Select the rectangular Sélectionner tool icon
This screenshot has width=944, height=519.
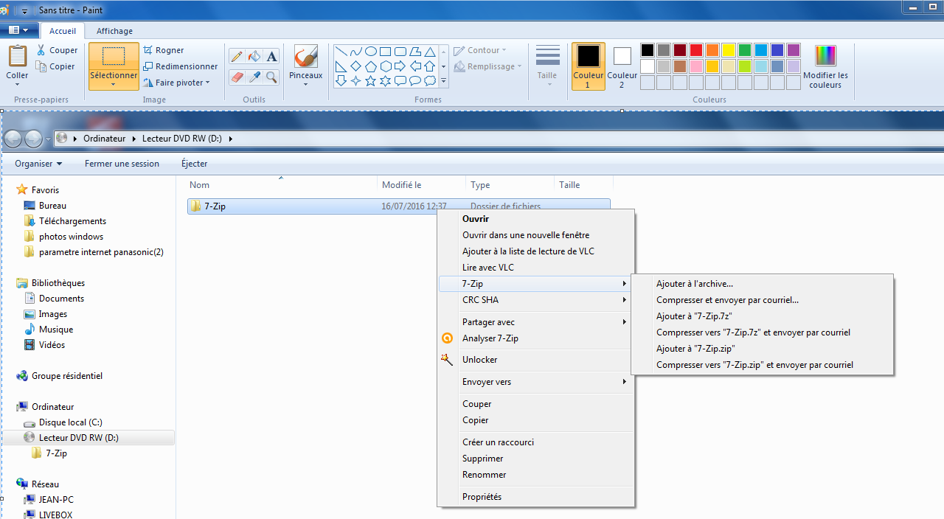coord(114,57)
